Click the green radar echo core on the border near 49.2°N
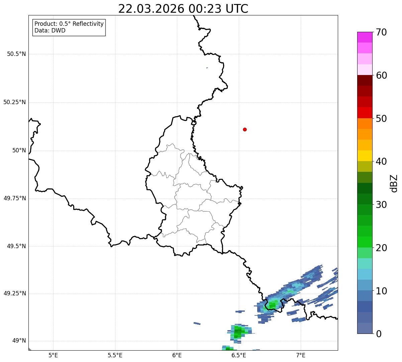 pyautogui.click(x=272, y=305)
